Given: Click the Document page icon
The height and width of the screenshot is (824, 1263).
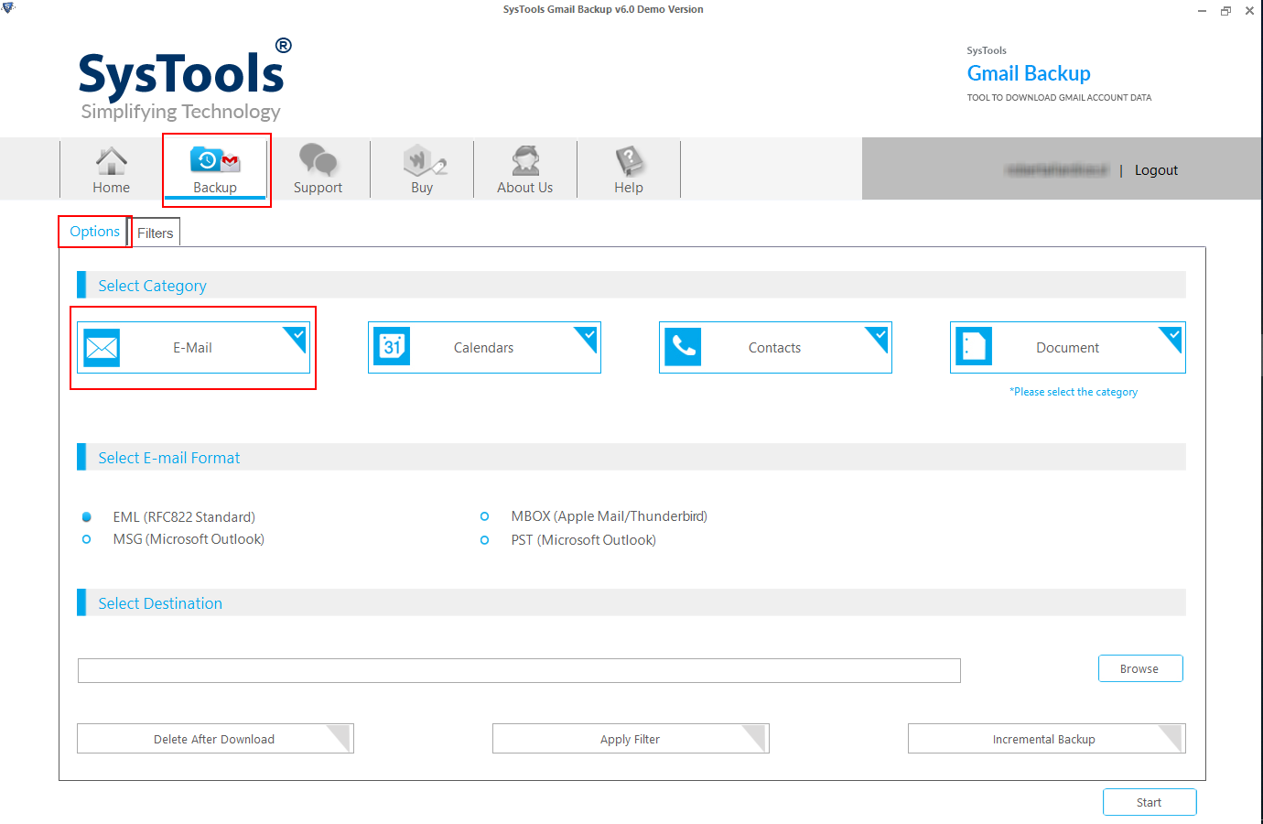Looking at the screenshot, I should (x=974, y=347).
